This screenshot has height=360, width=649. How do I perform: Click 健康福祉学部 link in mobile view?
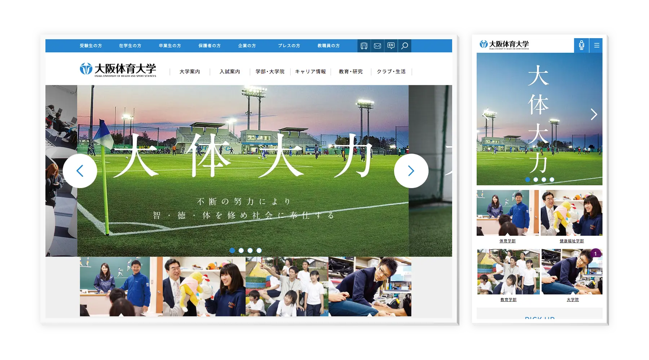572,241
